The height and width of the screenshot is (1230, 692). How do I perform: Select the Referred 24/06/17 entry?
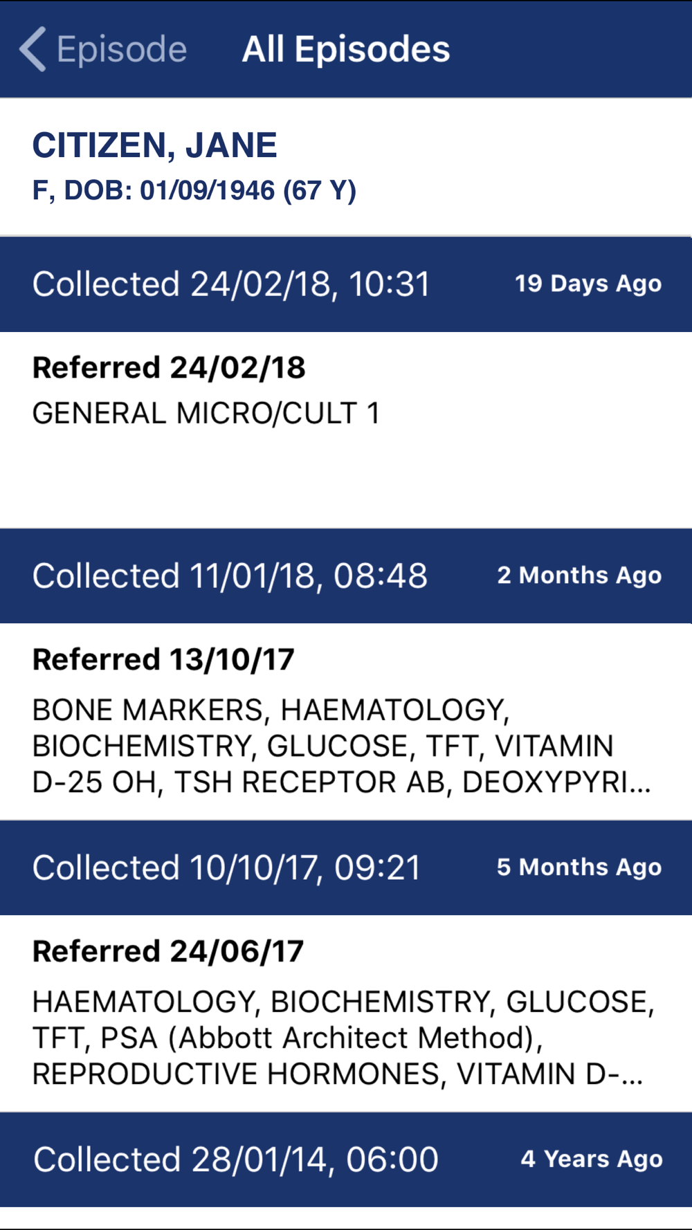click(x=168, y=951)
